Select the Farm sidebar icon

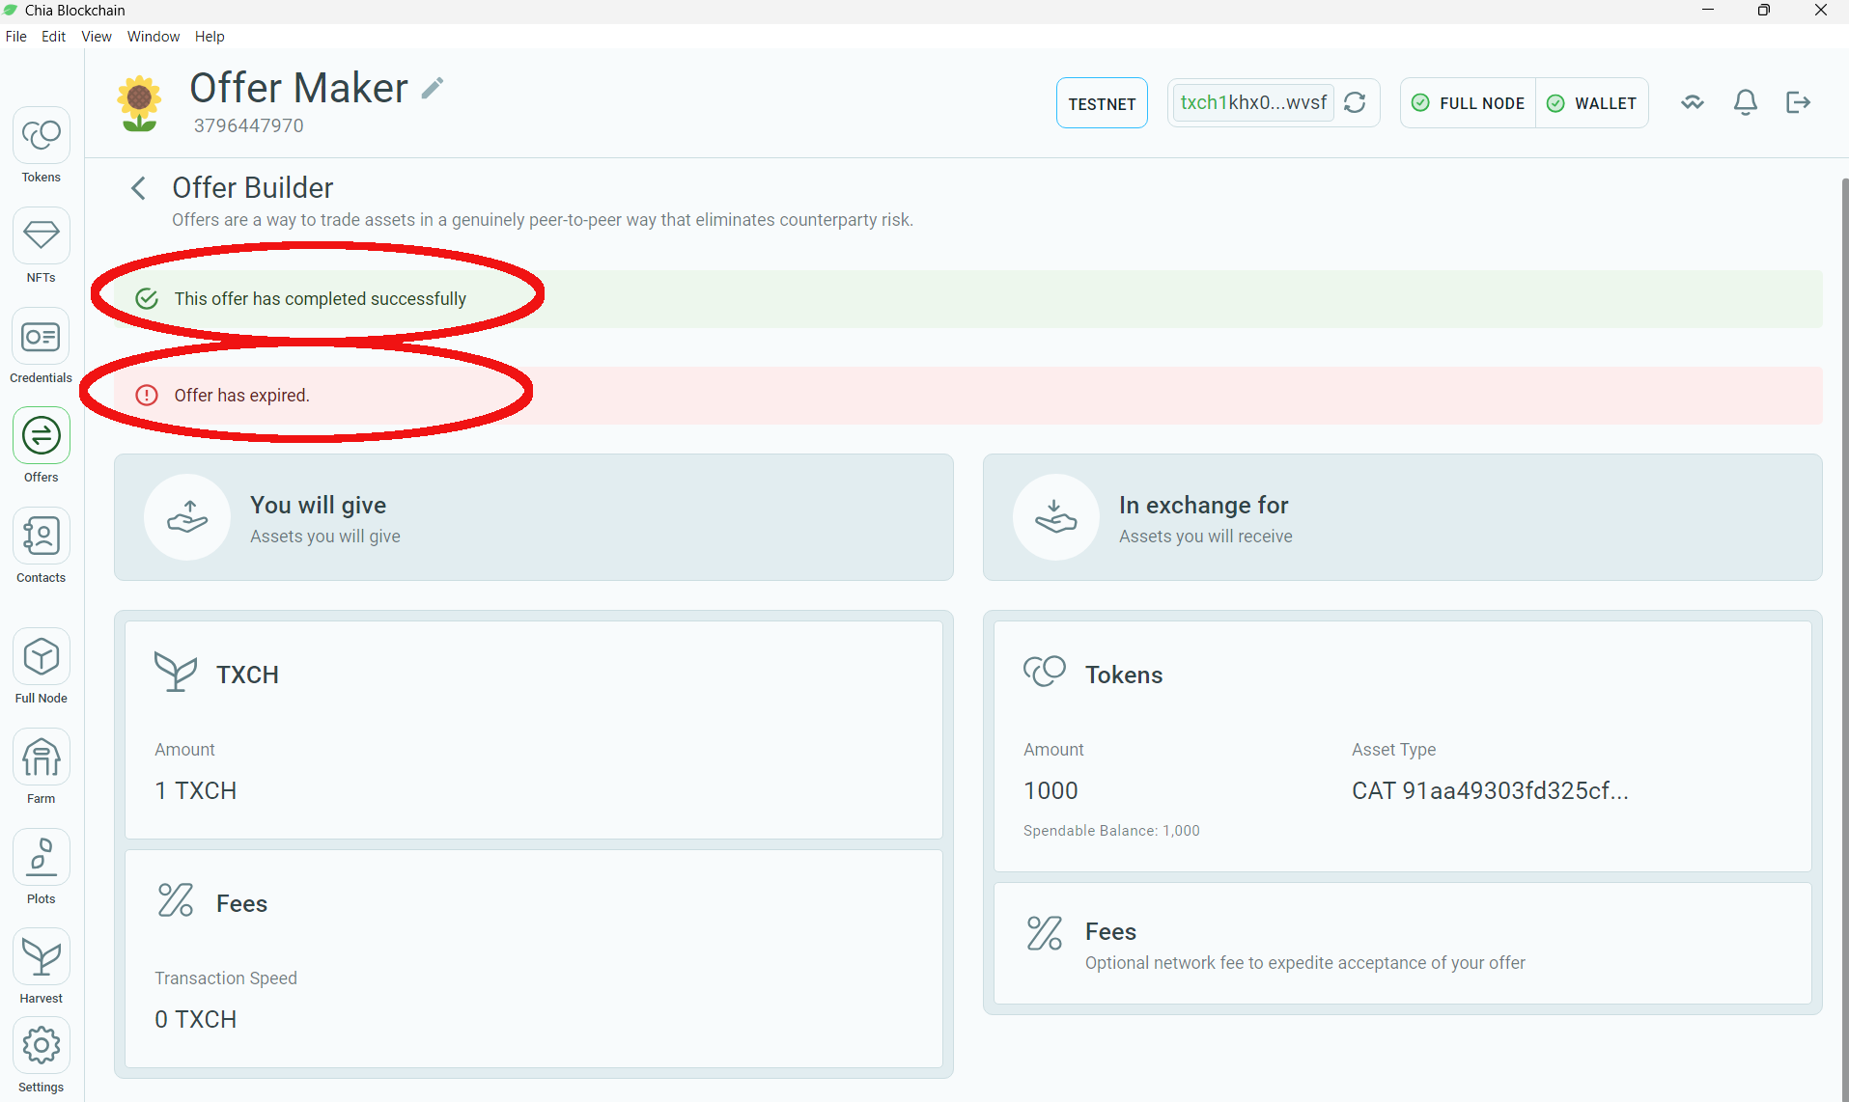pos(41,757)
